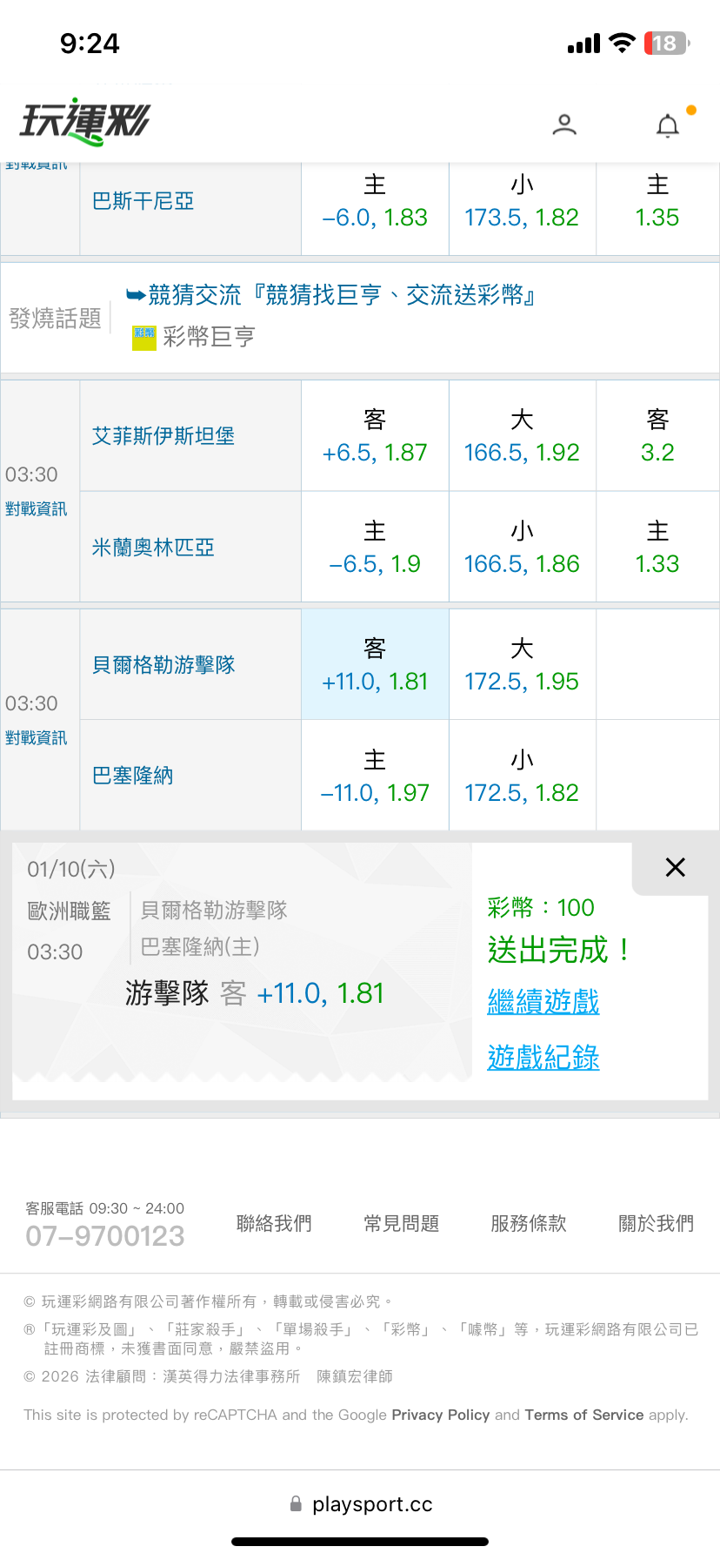The height and width of the screenshot is (1560, 720).
Task: Tap the lock icon beside playsport.cc
Action: point(296,1503)
